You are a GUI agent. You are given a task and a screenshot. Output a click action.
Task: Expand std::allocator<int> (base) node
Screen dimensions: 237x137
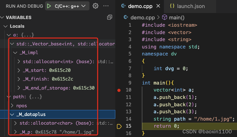coord(18,61)
